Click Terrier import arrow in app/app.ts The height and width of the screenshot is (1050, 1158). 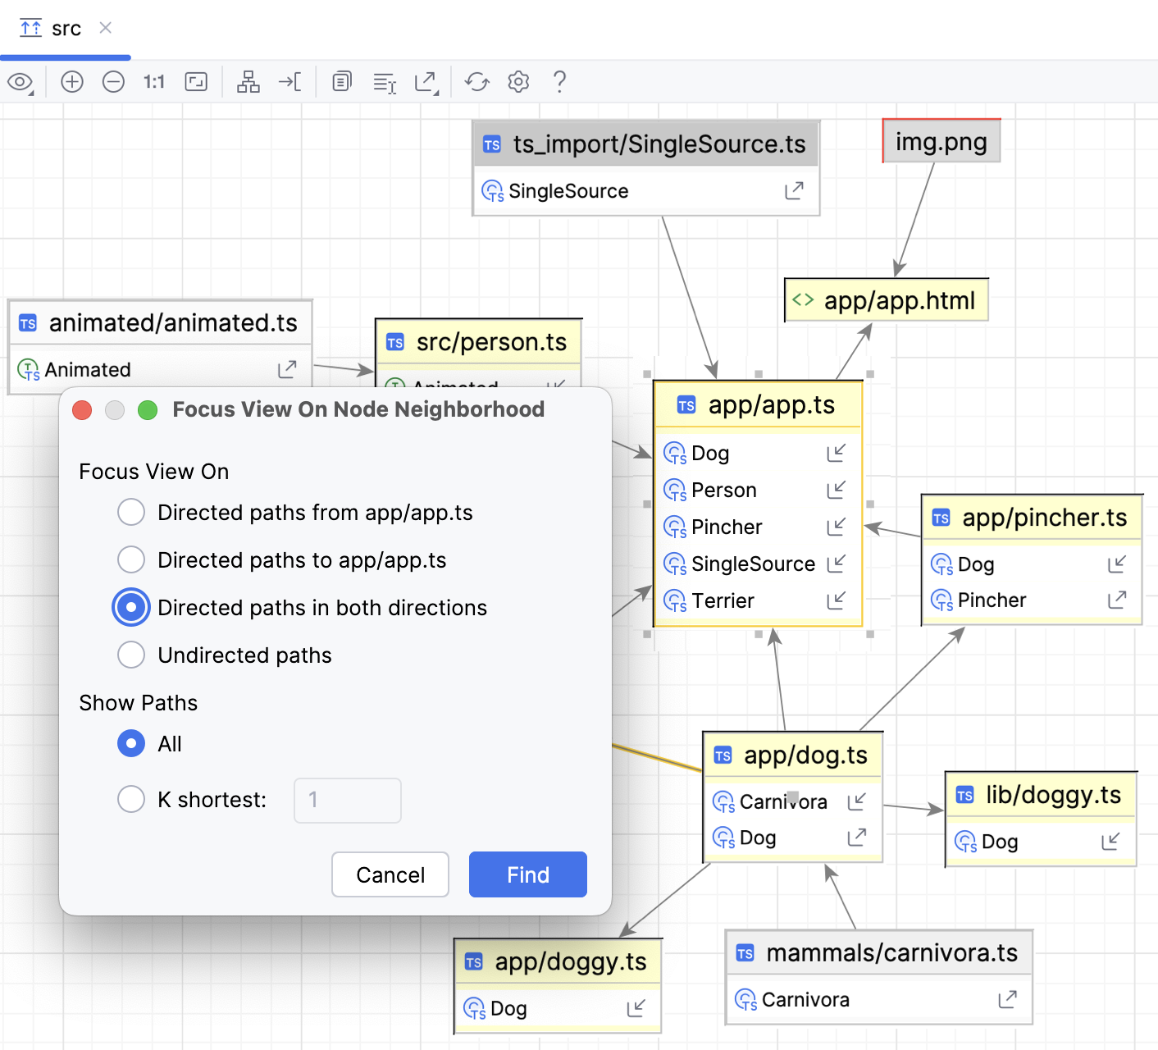pos(836,600)
